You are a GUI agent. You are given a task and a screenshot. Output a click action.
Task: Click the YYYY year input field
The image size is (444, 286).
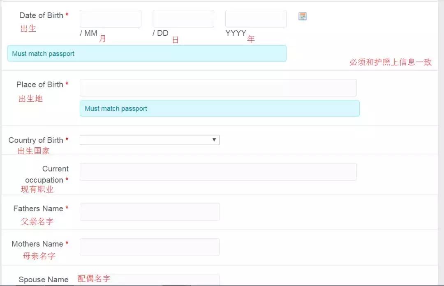[256, 18]
